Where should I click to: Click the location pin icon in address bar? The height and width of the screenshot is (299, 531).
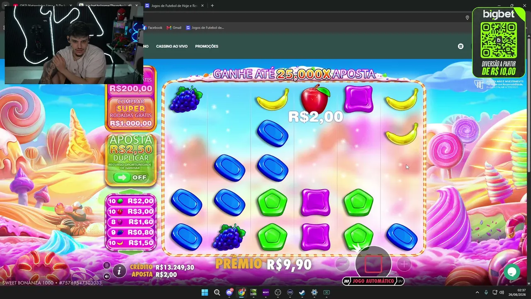tap(467, 17)
